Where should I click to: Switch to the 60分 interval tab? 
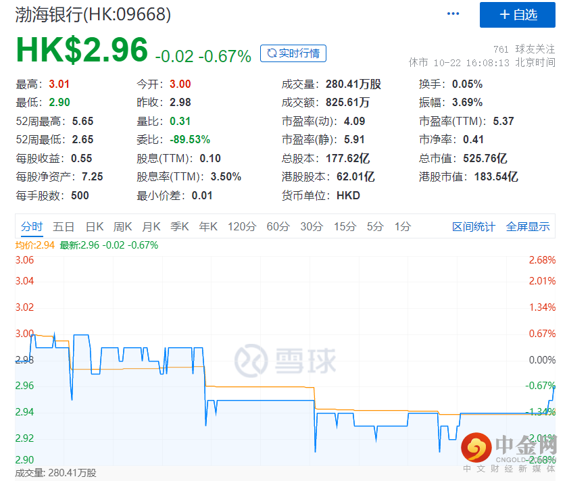click(x=278, y=227)
